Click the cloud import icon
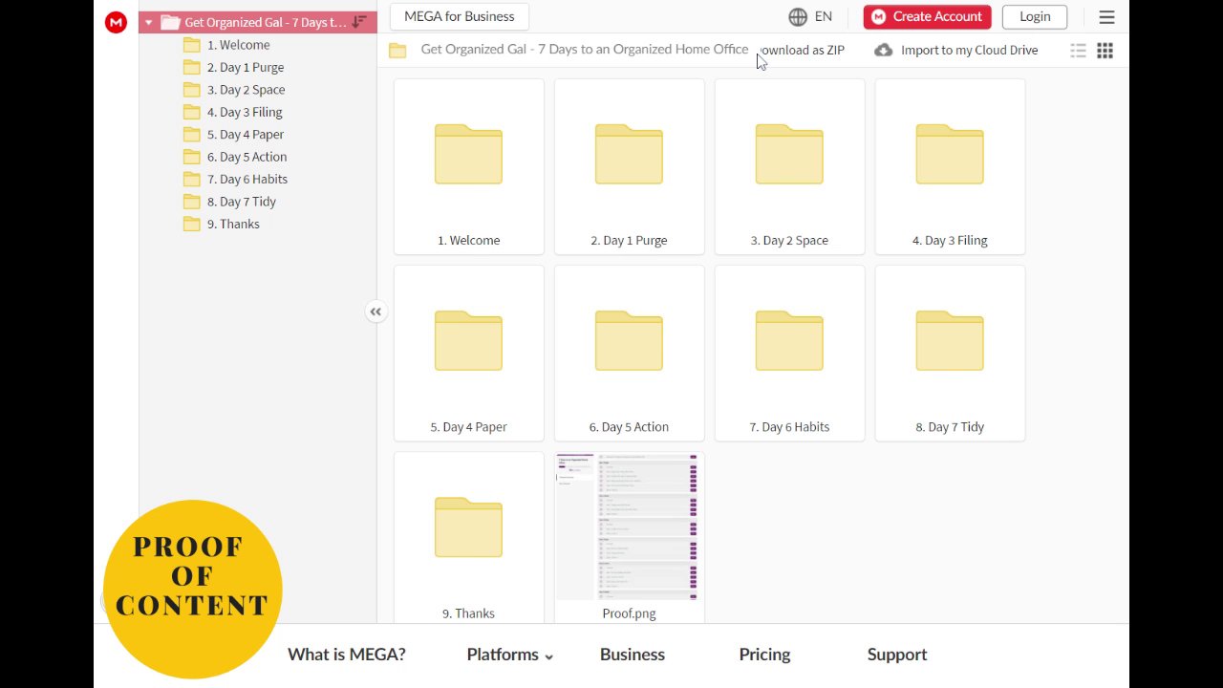 tap(884, 50)
